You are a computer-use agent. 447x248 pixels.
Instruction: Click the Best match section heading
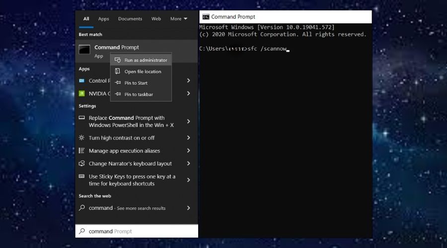point(90,34)
